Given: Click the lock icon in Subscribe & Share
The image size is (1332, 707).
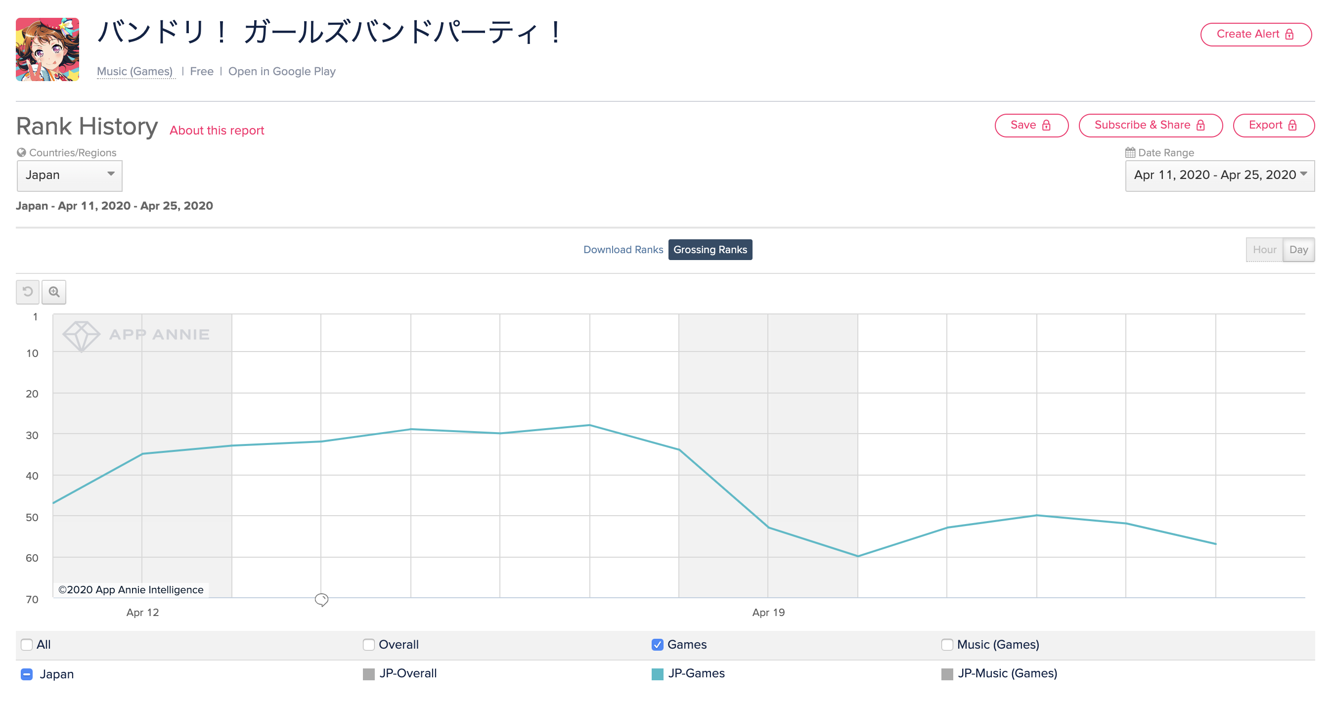Looking at the screenshot, I should [x=1200, y=125].
